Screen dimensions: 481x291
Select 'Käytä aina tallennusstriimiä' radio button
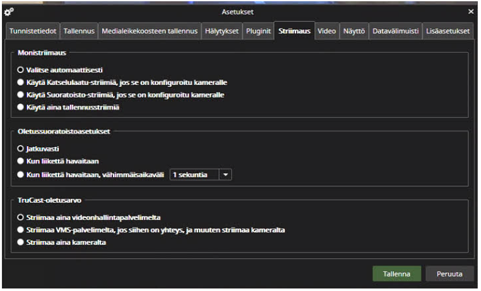point(21,107)
